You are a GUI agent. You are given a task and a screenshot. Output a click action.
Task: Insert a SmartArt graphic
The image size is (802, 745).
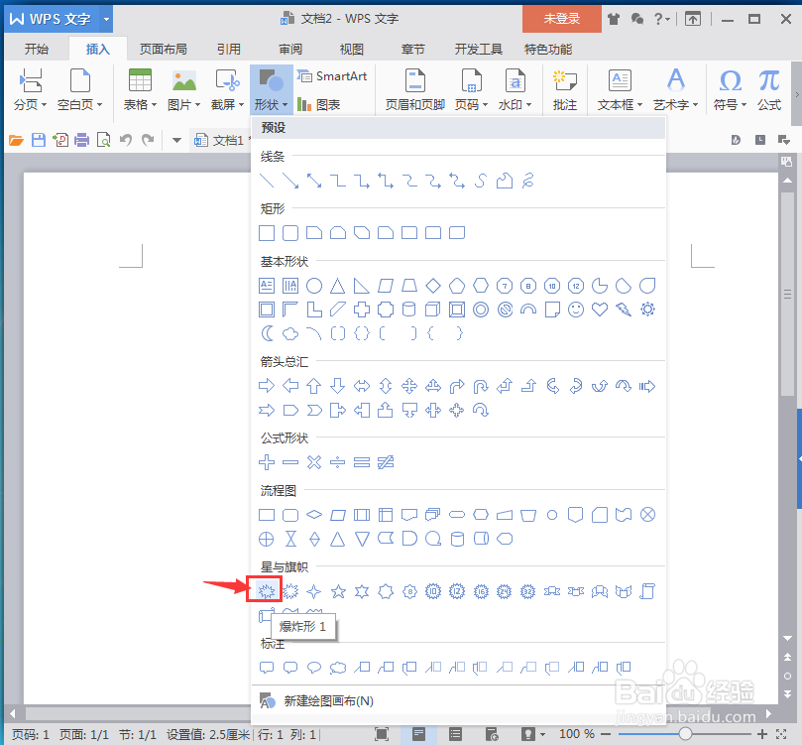click(x=332, y=76)
